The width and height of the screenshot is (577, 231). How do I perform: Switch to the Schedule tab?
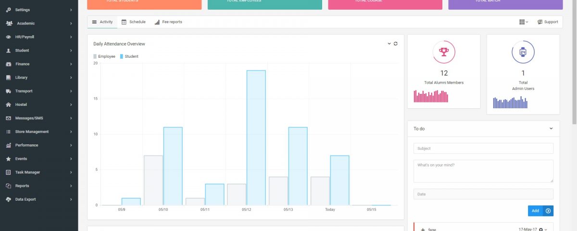tap(134, 22)
